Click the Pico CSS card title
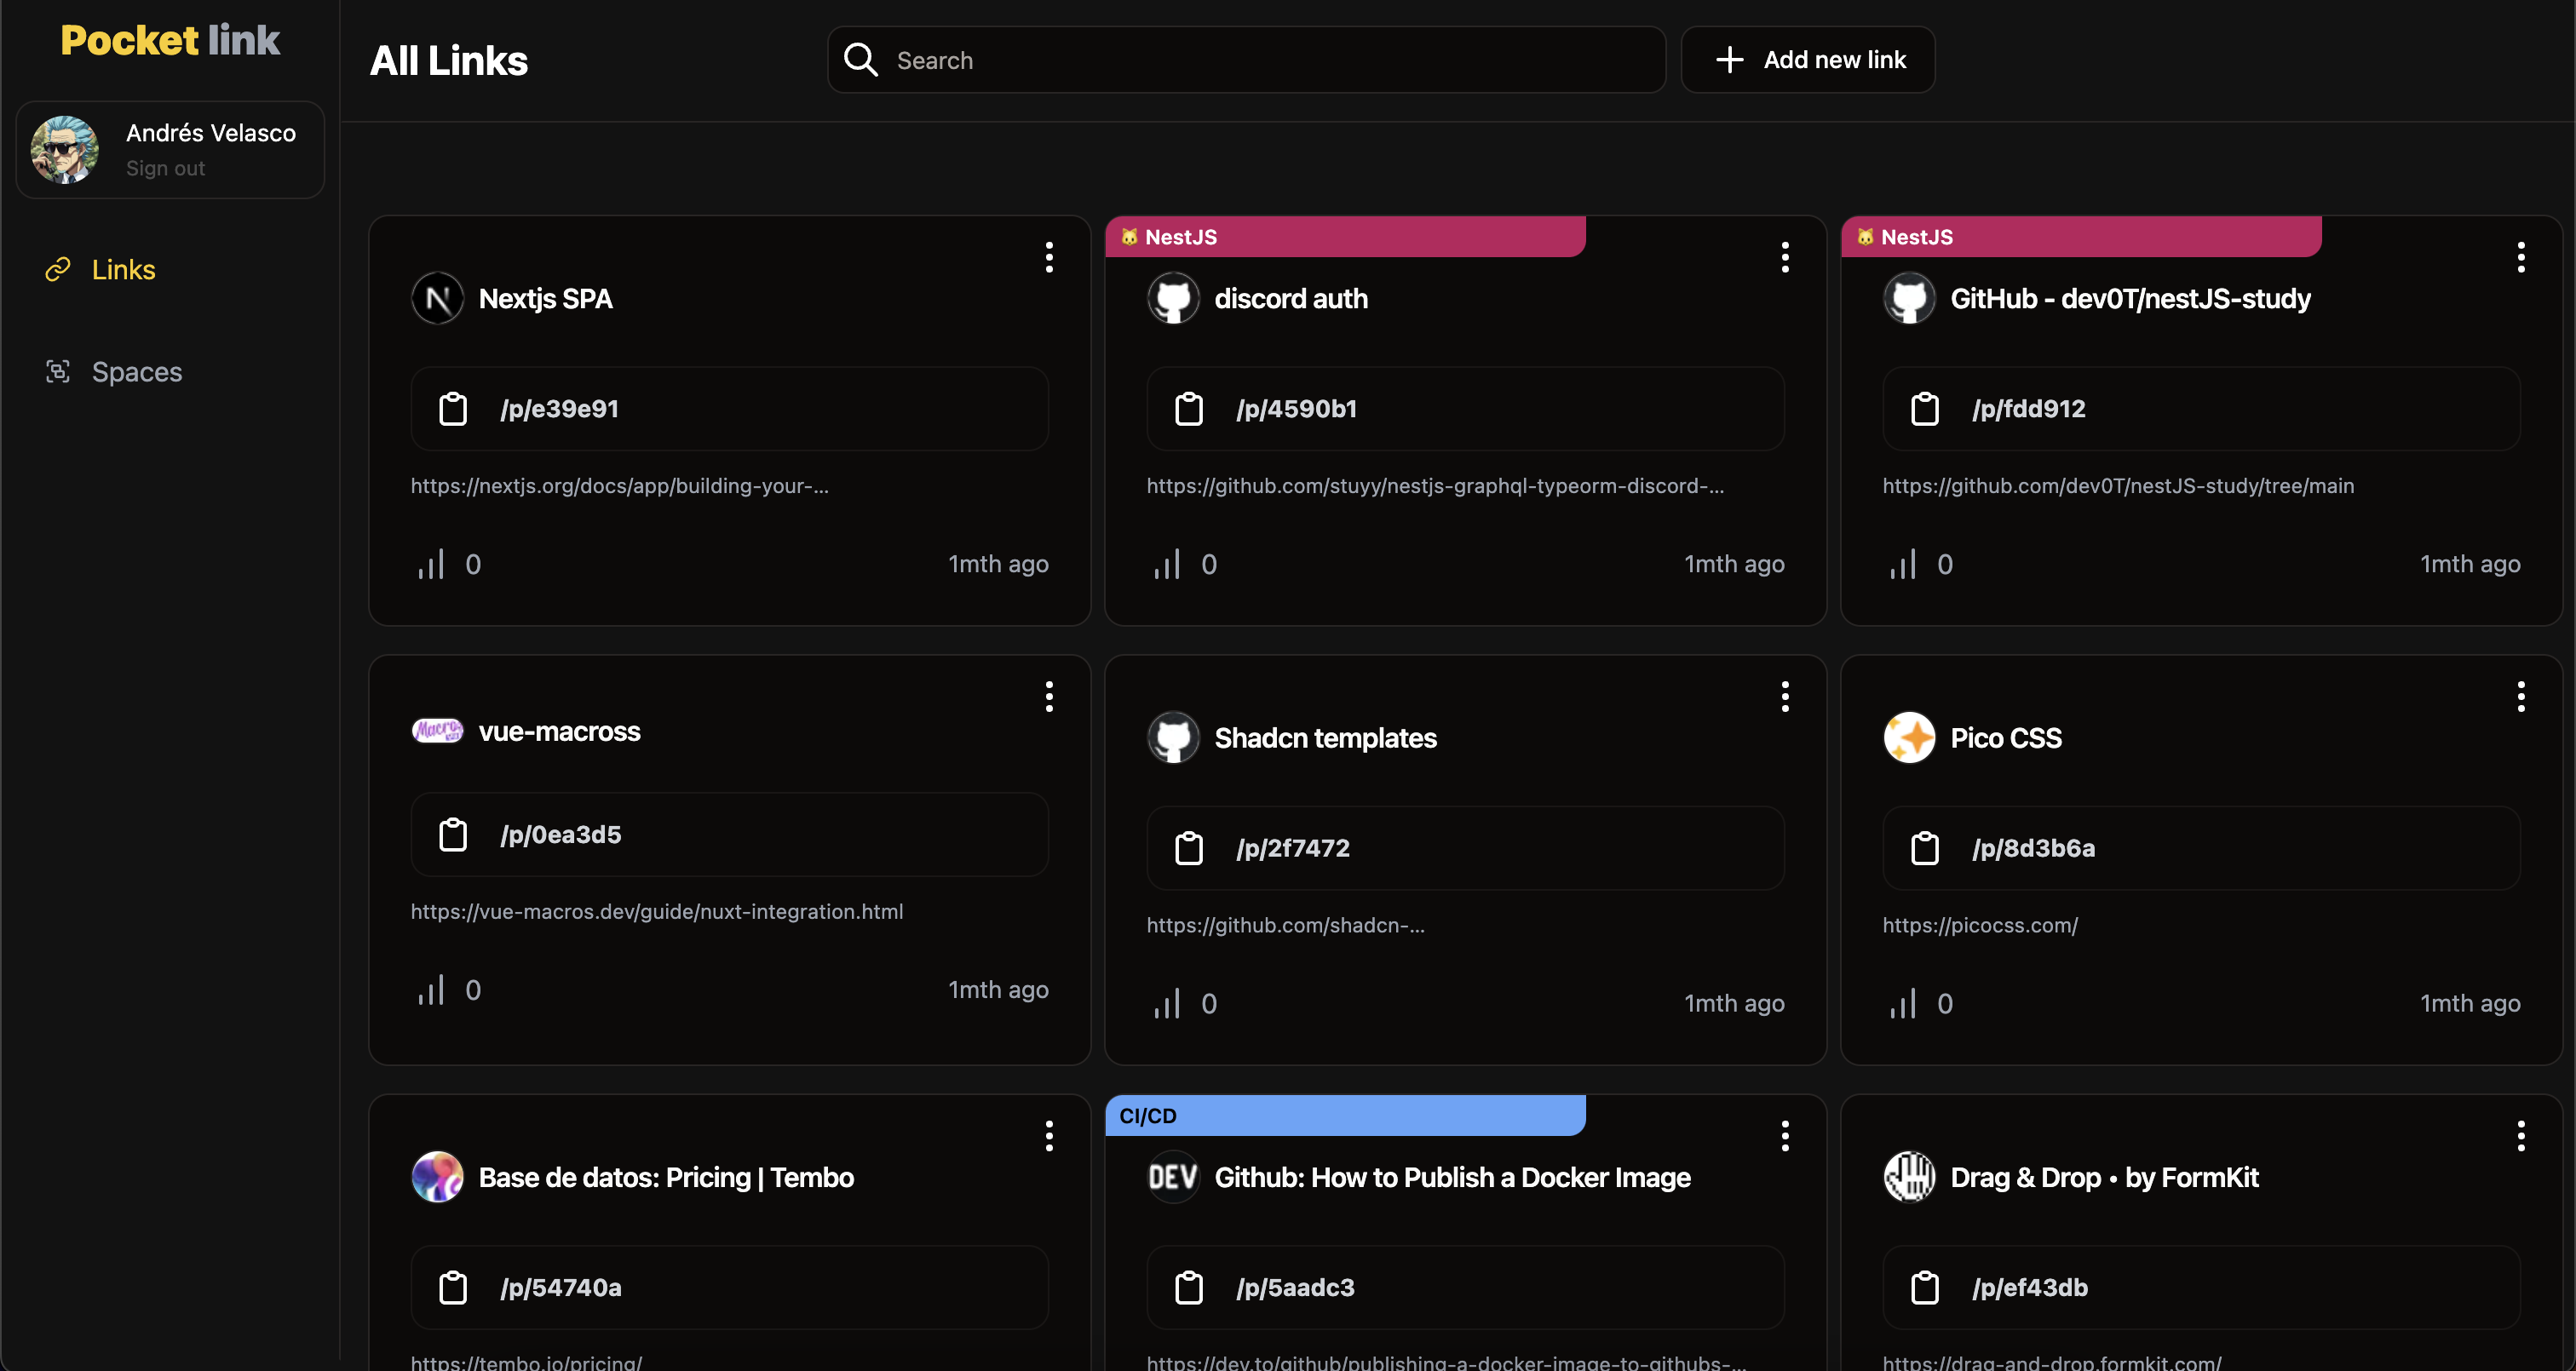This screenshot has height=1371, width=2576. (x=2006, y=738)
